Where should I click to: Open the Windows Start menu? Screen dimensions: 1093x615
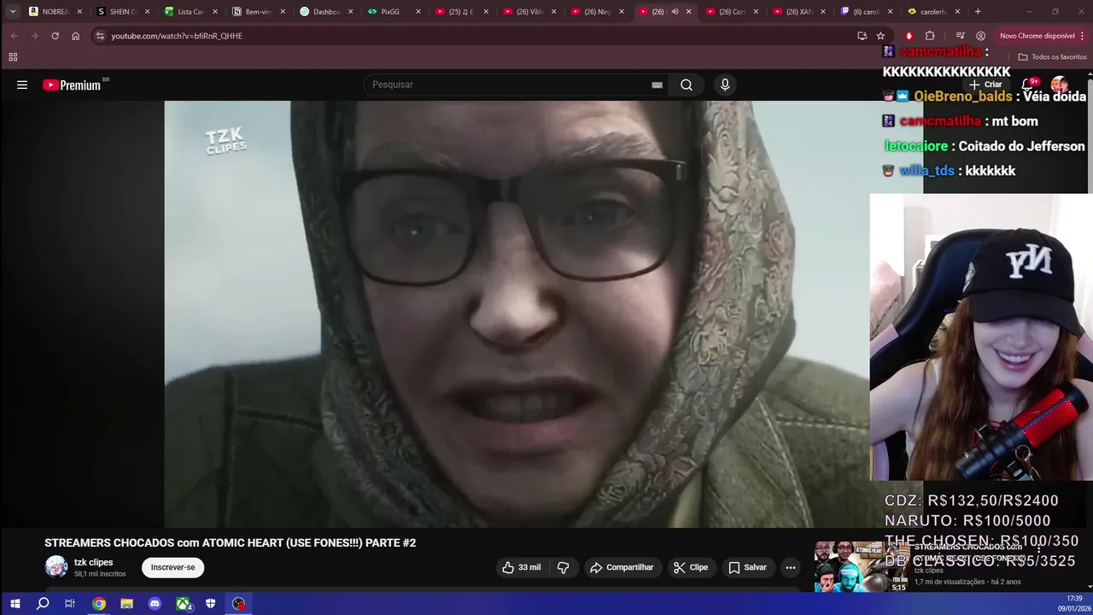pyautogui.click(x=15, y=604)
